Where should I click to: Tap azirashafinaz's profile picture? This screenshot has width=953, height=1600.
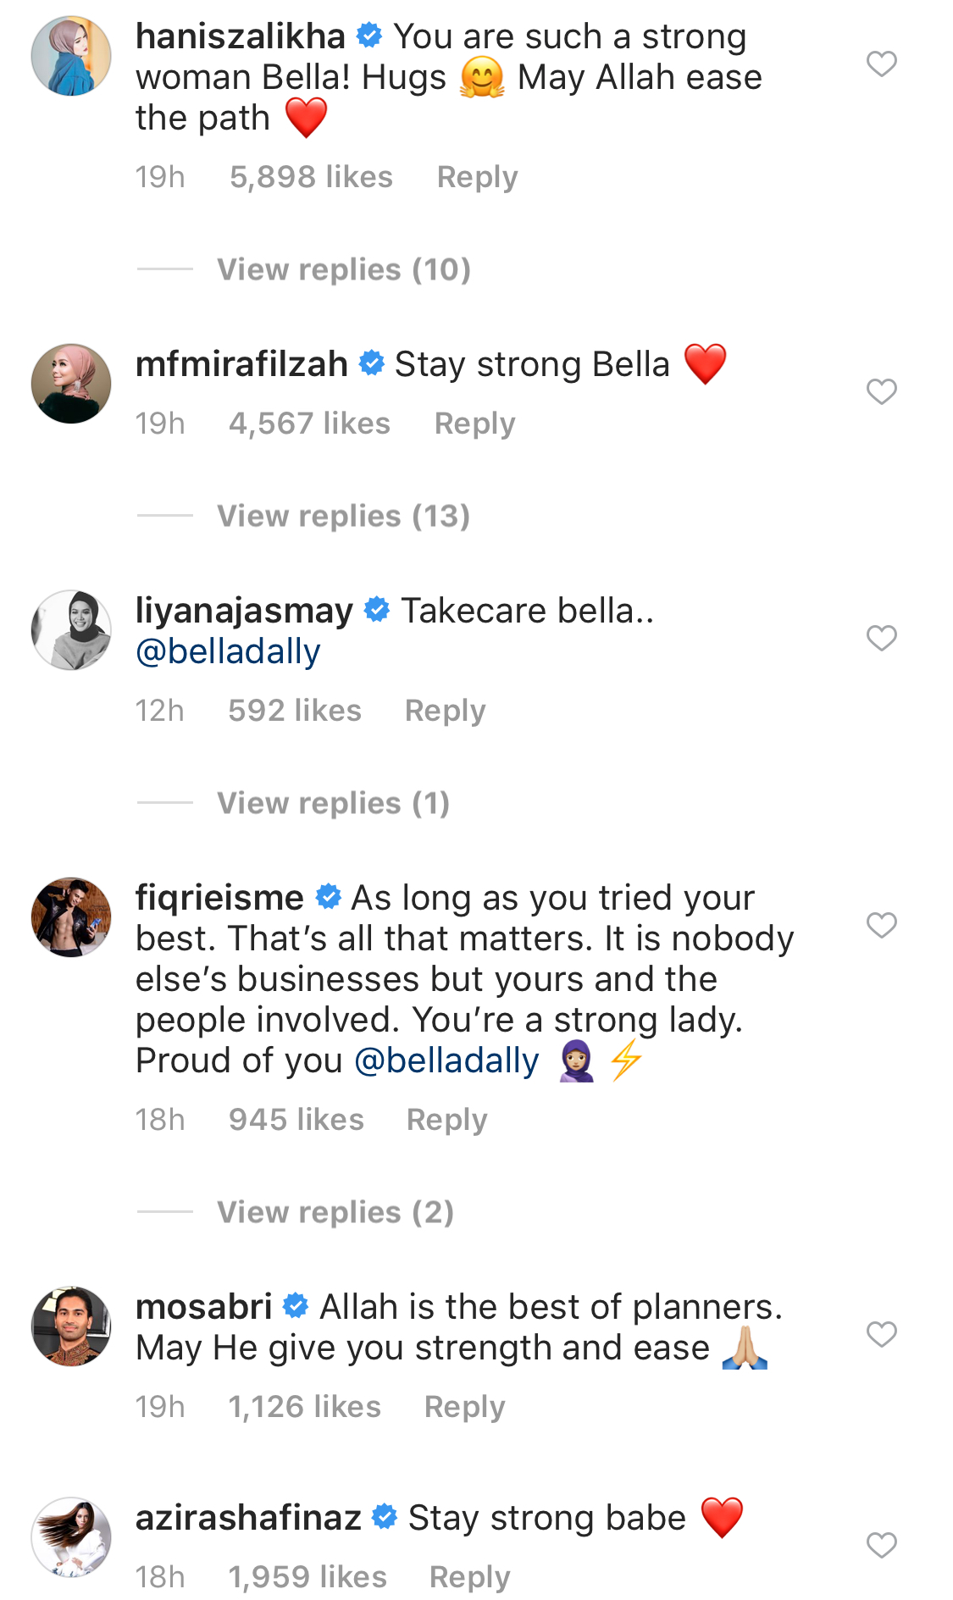tap(71, 1536)
